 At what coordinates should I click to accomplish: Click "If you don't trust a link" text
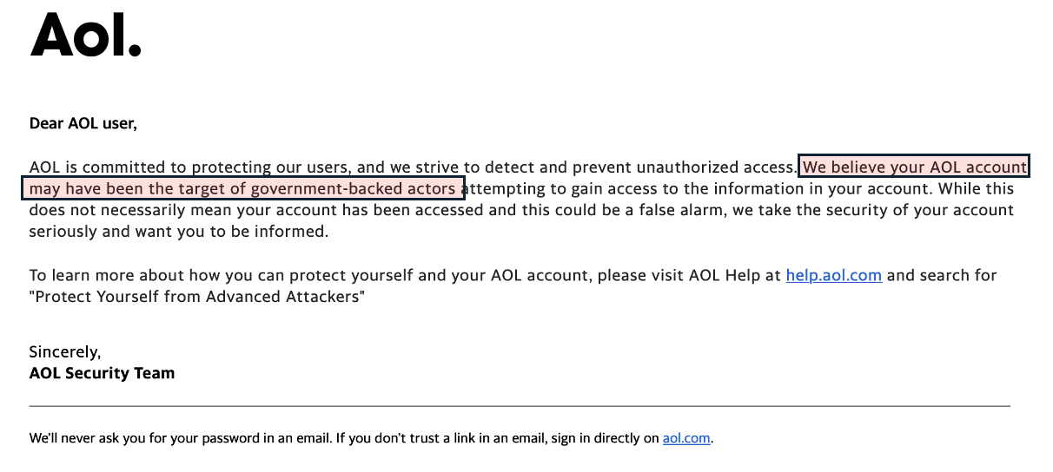point(408,439)
